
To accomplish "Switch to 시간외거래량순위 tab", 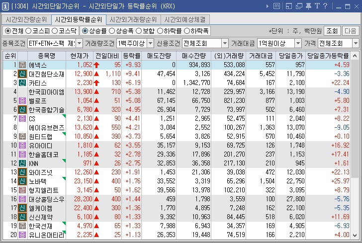I will [133, 19].
